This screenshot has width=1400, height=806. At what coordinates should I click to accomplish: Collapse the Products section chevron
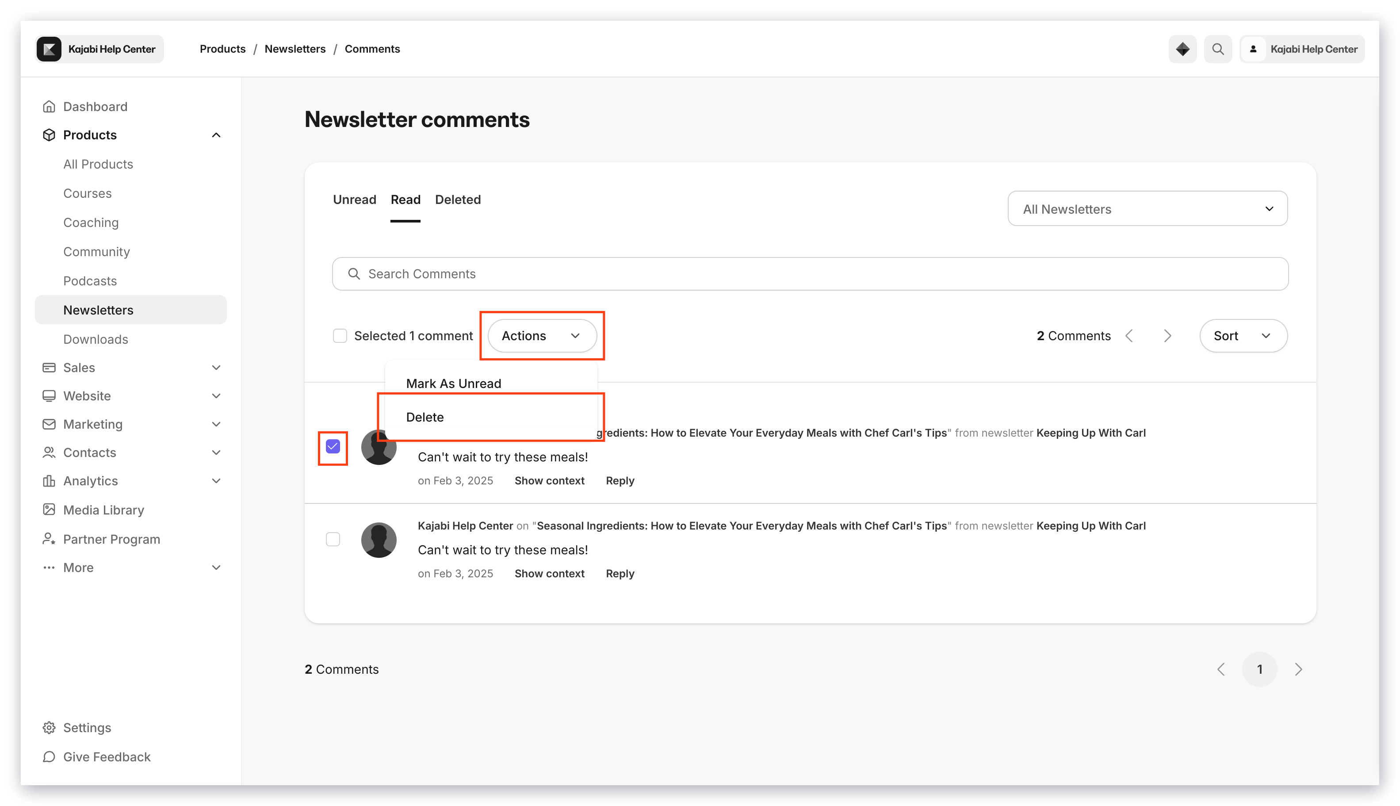[x=216, y=134]
